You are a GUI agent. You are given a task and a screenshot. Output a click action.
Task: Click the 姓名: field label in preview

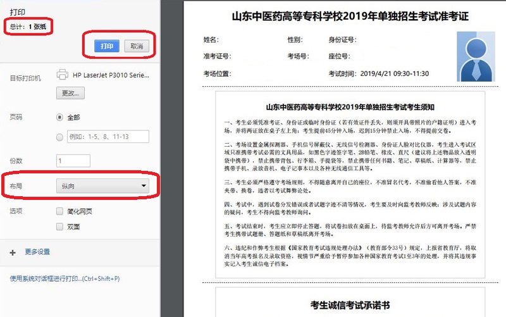(x=211, y=40)
